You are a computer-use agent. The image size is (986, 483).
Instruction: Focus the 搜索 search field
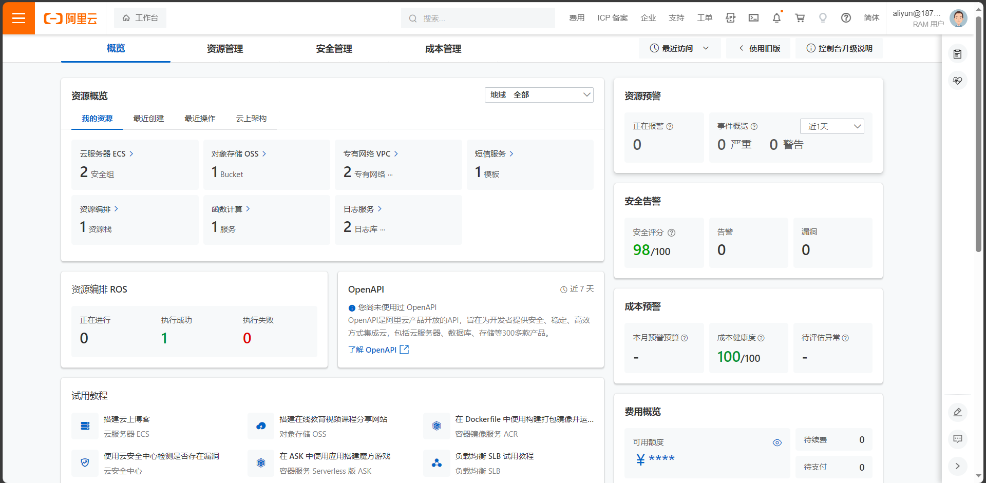click(x=478, y=18)
